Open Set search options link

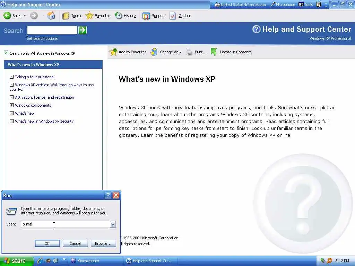coord(42,38)
